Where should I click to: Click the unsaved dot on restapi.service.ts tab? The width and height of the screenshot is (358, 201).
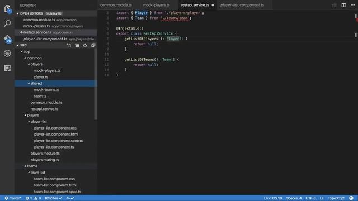pyautogui.click(x=213, y=5)
